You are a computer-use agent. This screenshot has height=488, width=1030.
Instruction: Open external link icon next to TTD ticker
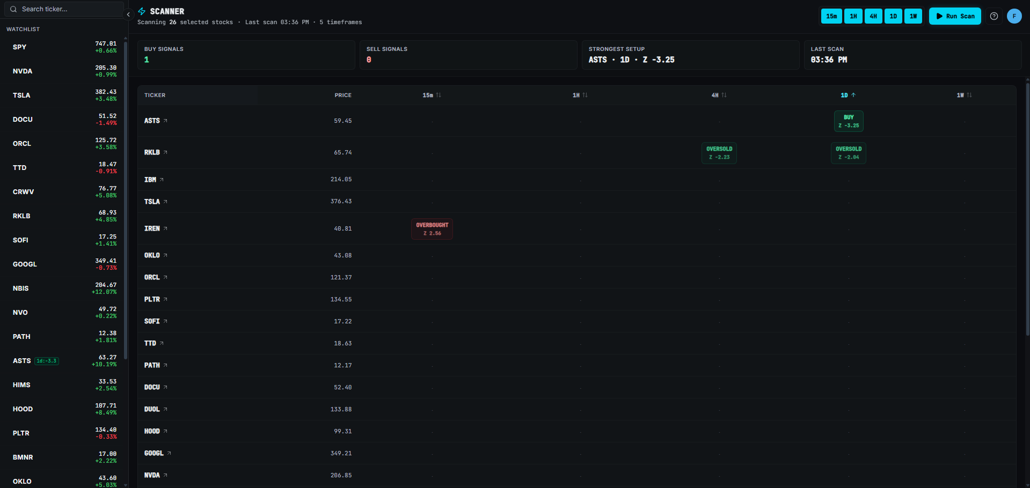pyautogui.click(x=162, y=343)
